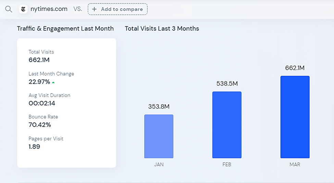Click the Bounce Rate 70.42% value

40,125
